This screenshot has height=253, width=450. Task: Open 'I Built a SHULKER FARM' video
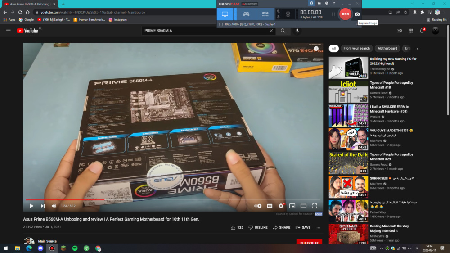[389, 109]
